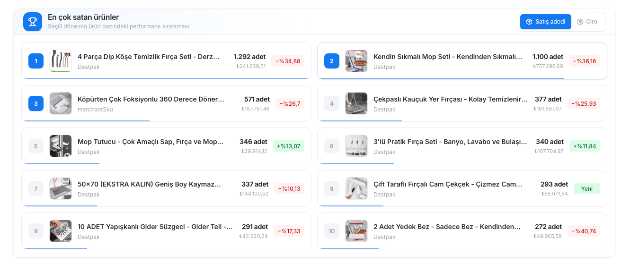
Task: Select the 337 adet sales figure
Action: coord(255,184)
